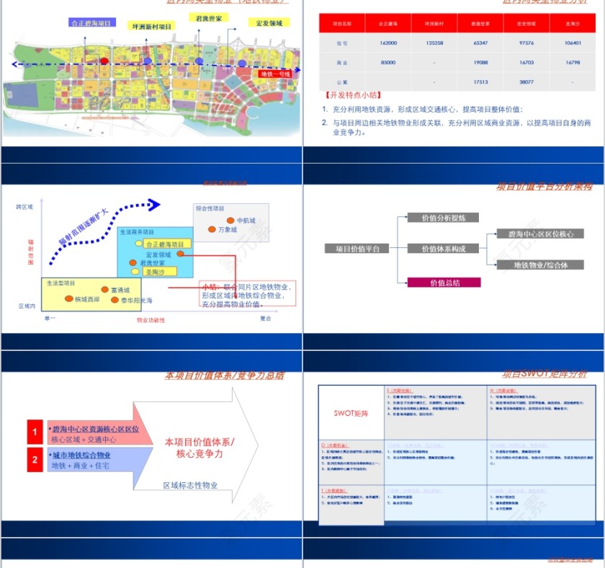Click the 162000 value in table

pyautogui.click(x=387, y=43)
